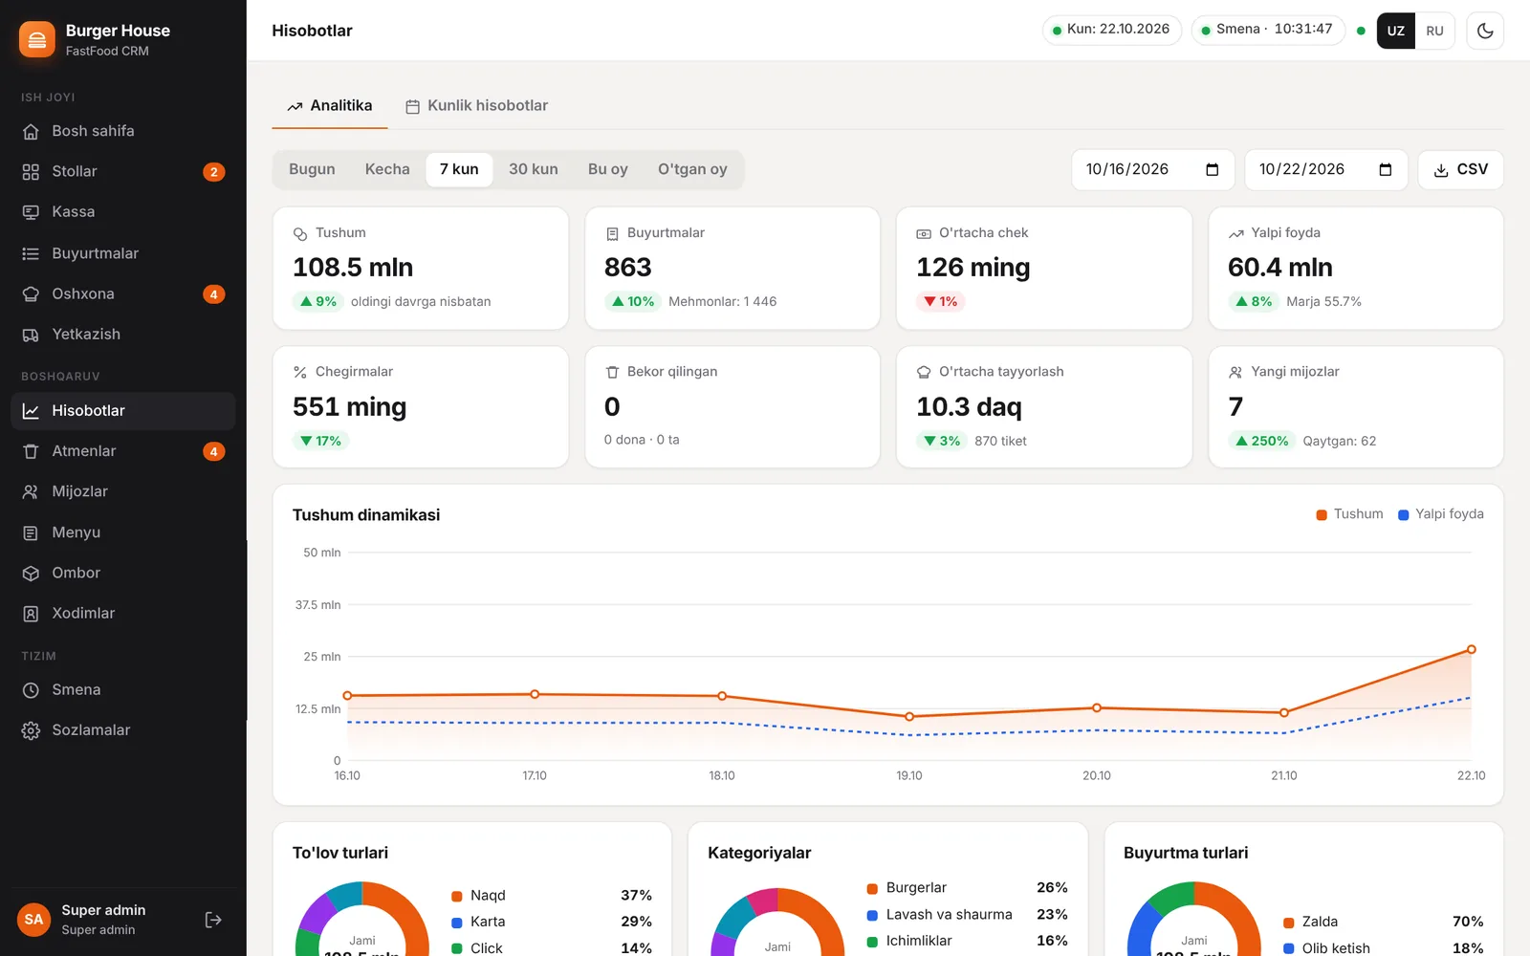Open calendar picker for end date 10/22/2026
1530x956 pixels.
click(1386, 170)
